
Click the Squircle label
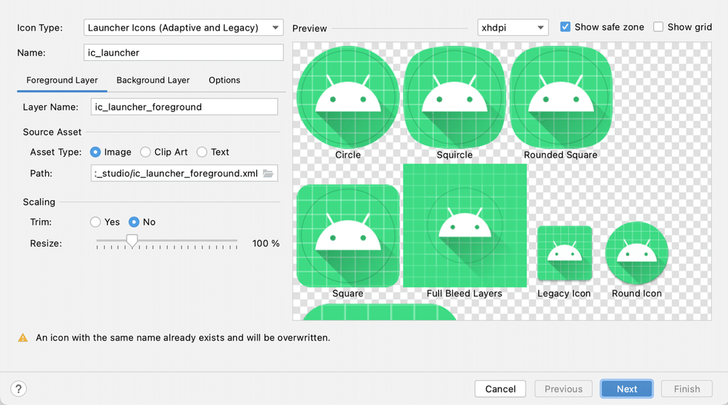454,155
